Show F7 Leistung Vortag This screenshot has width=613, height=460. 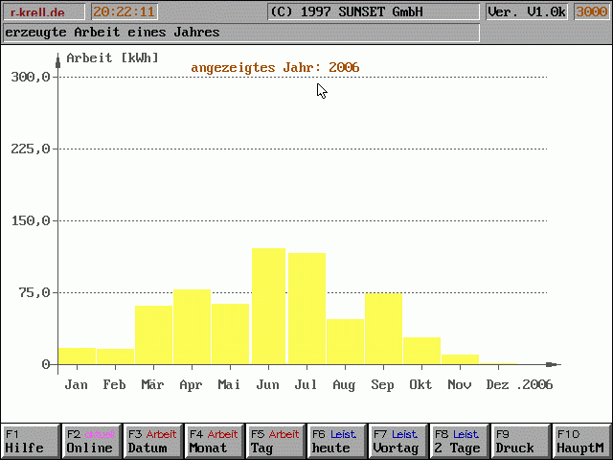coord(397,441)
